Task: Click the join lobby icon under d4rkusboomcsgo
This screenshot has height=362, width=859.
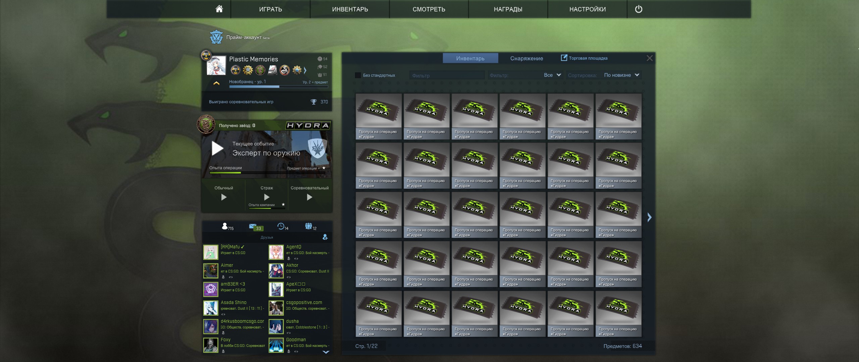Action: pos(223,333)
